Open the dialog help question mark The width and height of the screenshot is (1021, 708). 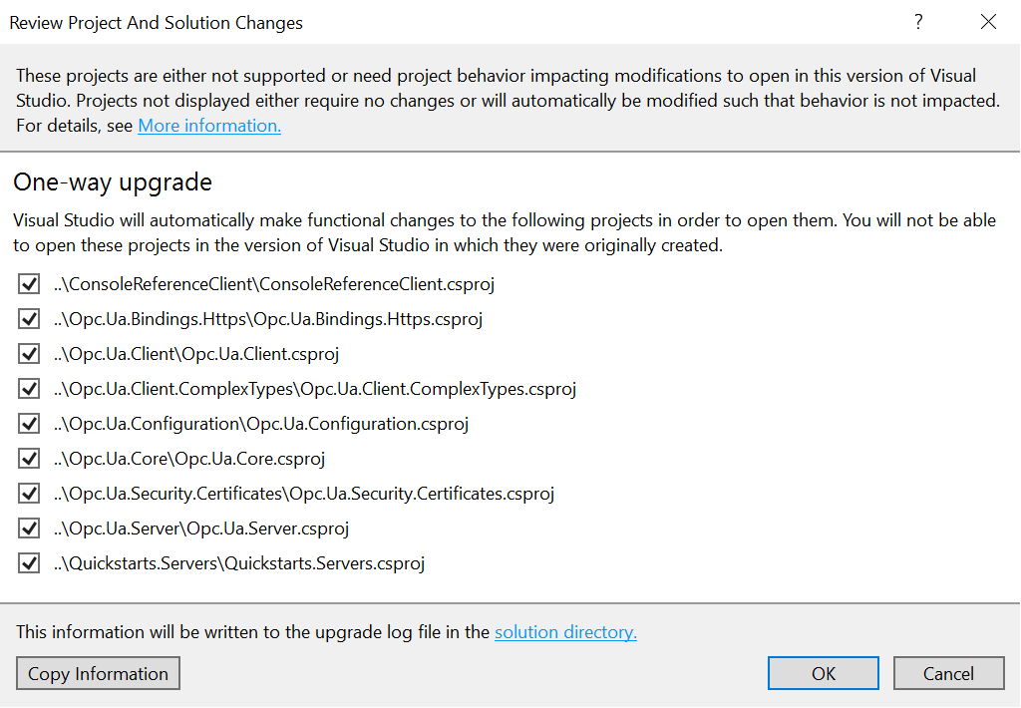917,21
